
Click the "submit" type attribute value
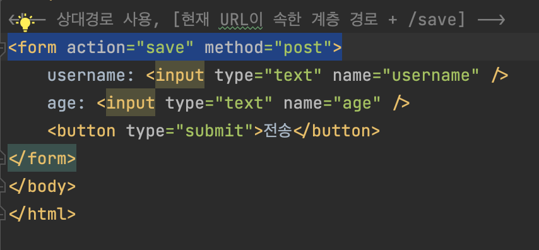pos(215,131)
